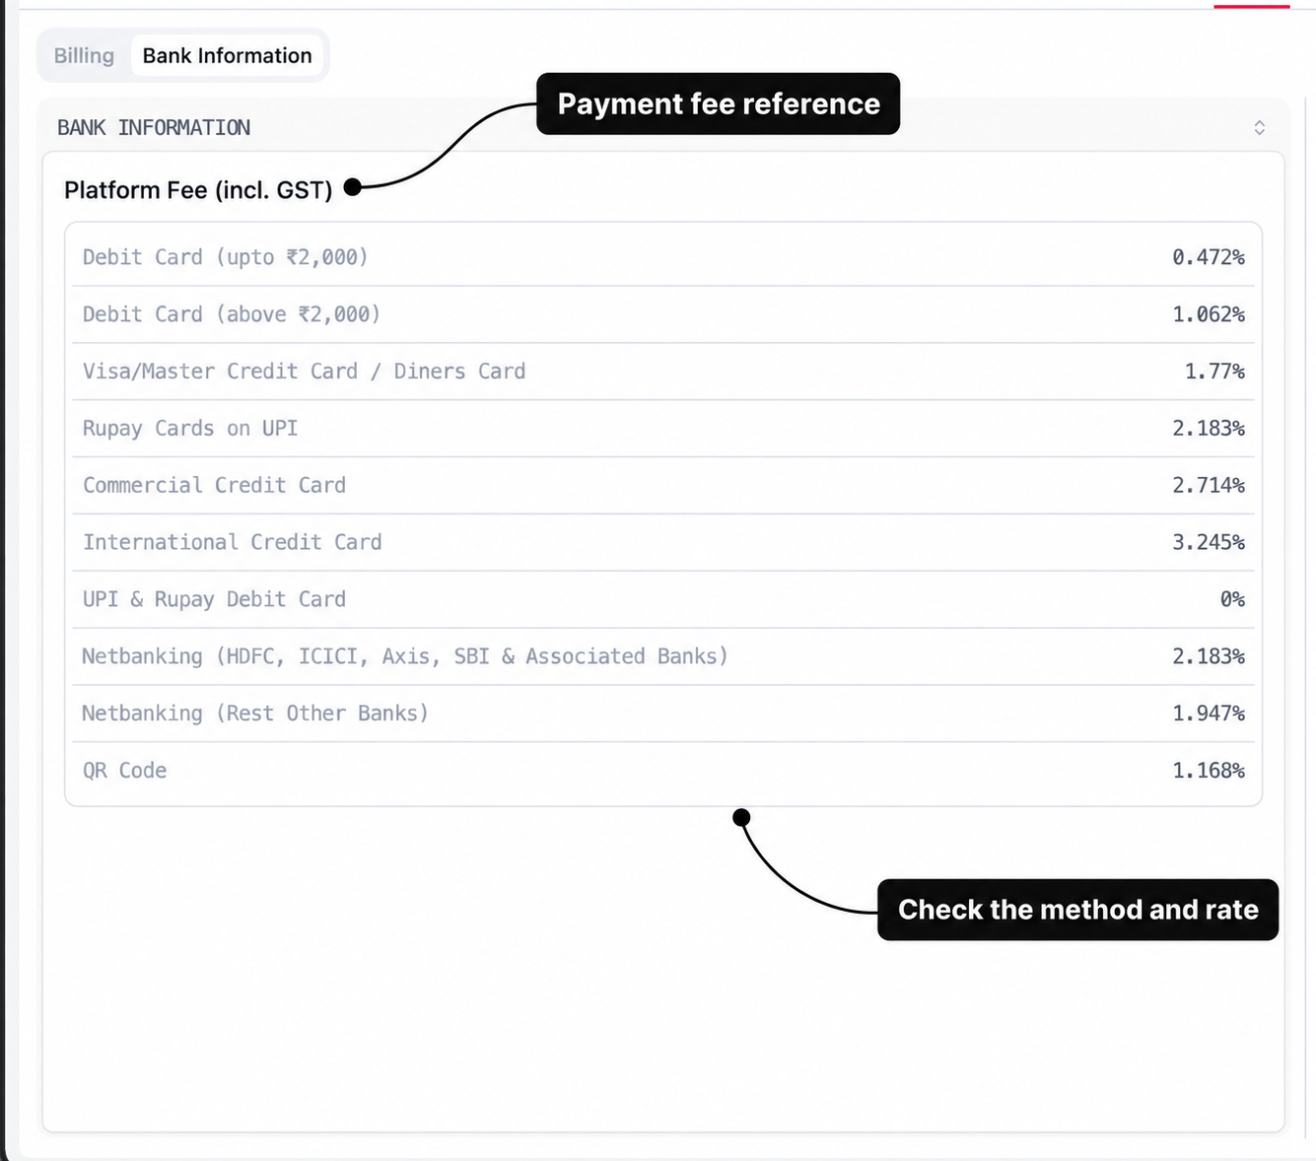Select the Debit Card (above ₹2,000) row label
1316x1161 pixels.
coord(231,314)
